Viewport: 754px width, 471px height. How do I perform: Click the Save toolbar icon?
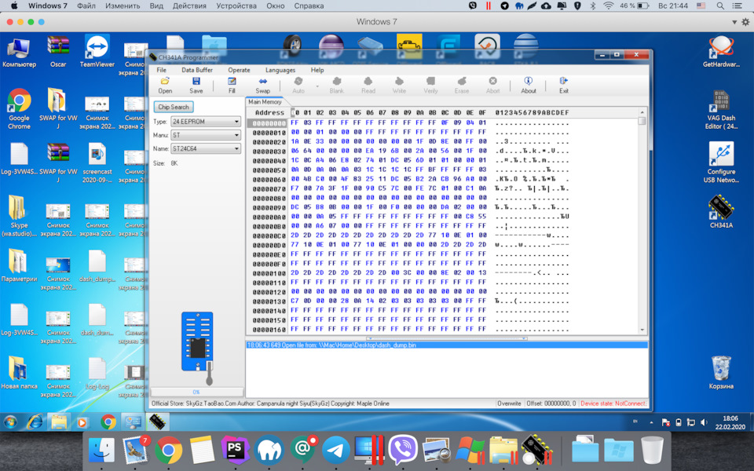[x=196, y=85]
